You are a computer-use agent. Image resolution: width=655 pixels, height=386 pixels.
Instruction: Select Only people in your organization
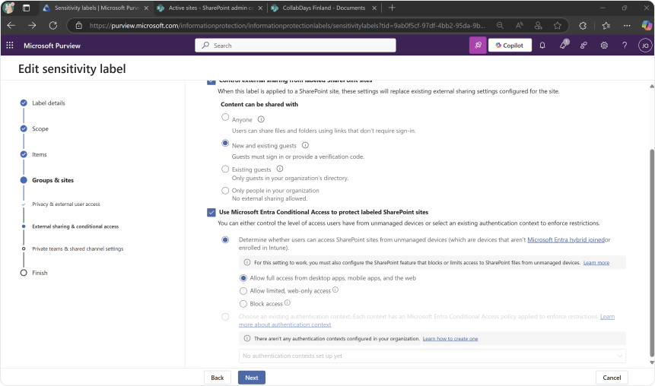click(x=225, y=191)
